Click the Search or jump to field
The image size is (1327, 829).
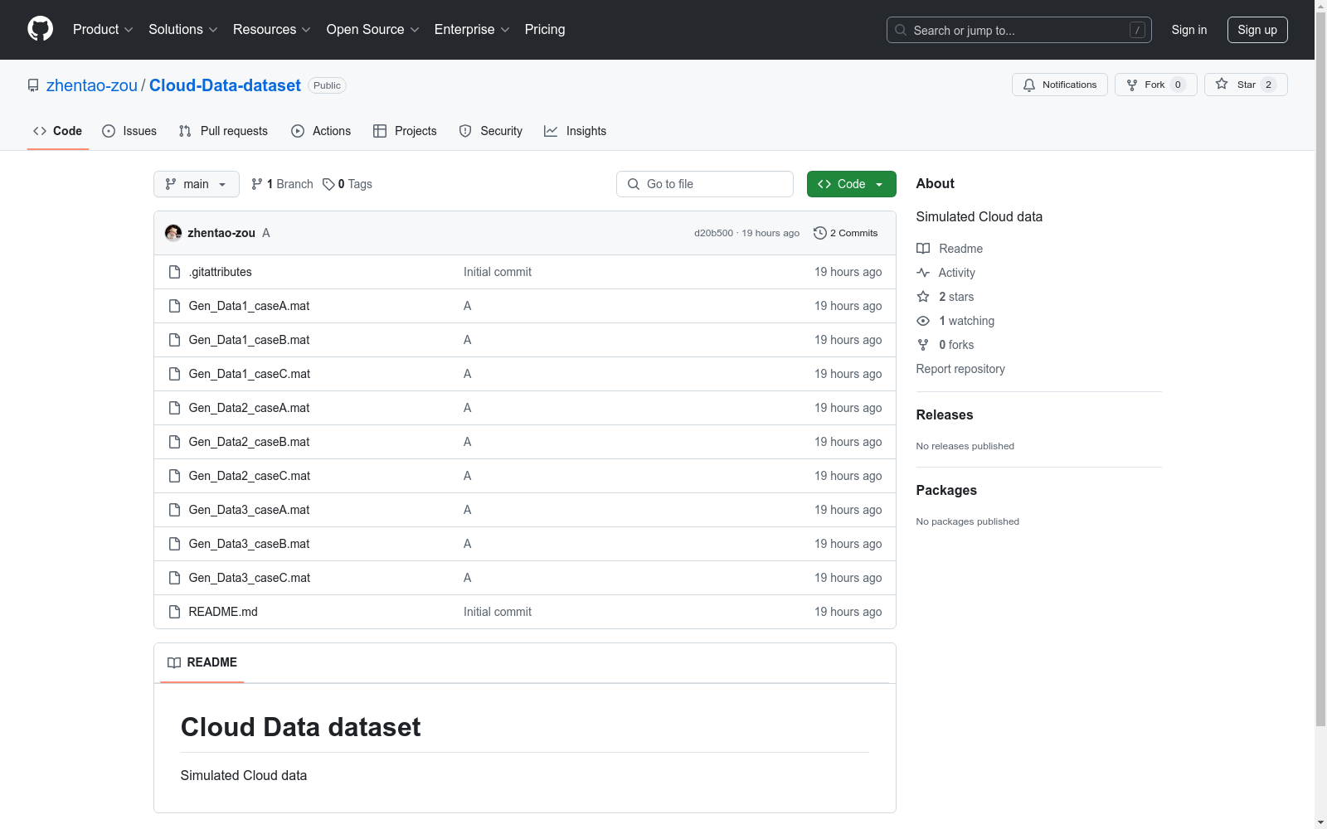(1019, 30)
